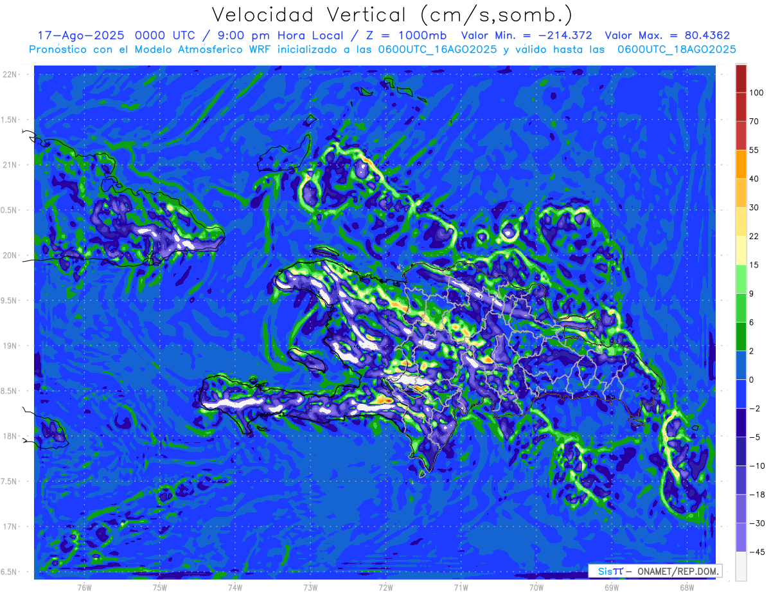The height and width of the screenshot is (596, 771).
Task: Click the orange colorbar segment between 40 and 55
Action: point(741,165)
